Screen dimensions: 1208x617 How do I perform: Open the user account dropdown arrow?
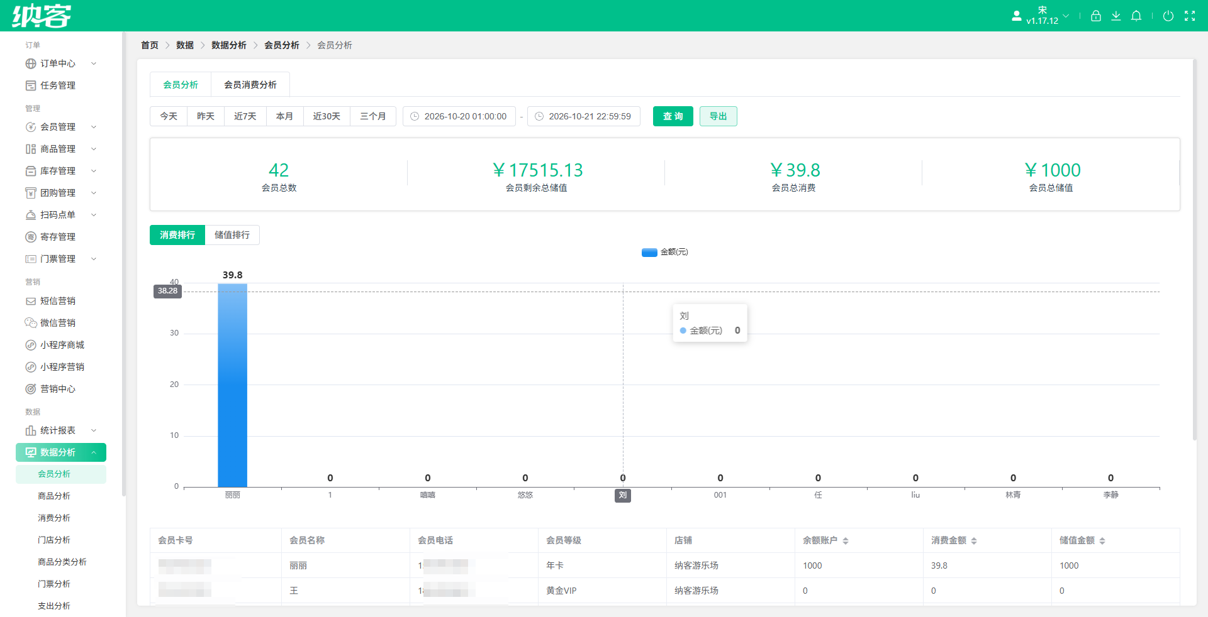[1066, 16]
